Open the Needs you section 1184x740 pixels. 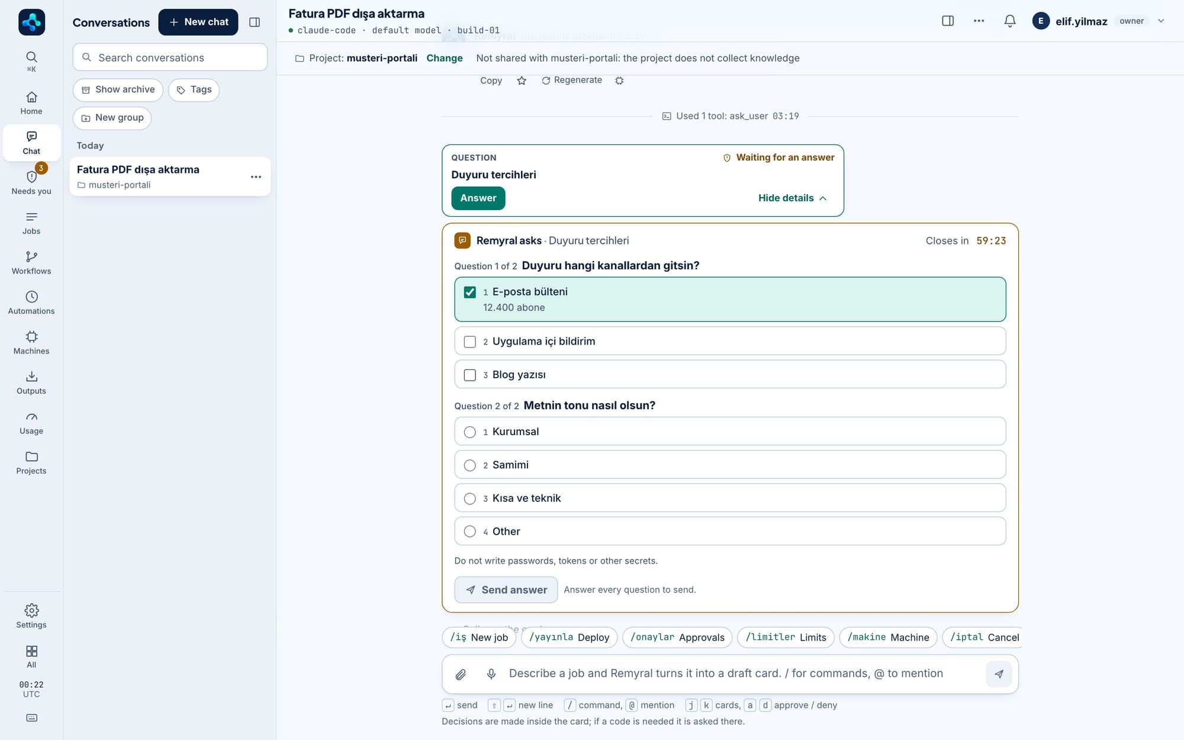tap(31, 183)
